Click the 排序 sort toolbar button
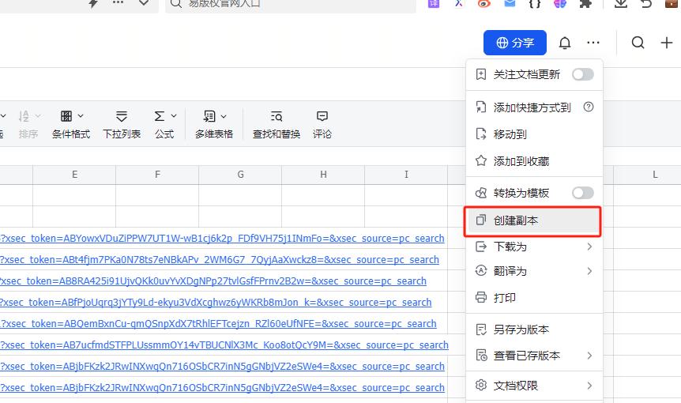 [28, 124]
